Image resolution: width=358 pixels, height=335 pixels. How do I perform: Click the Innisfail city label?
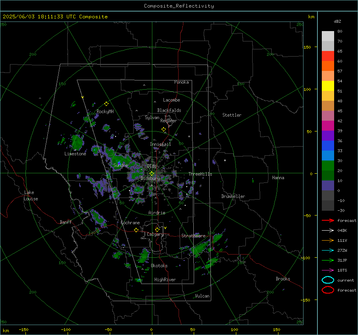point(161,144)
